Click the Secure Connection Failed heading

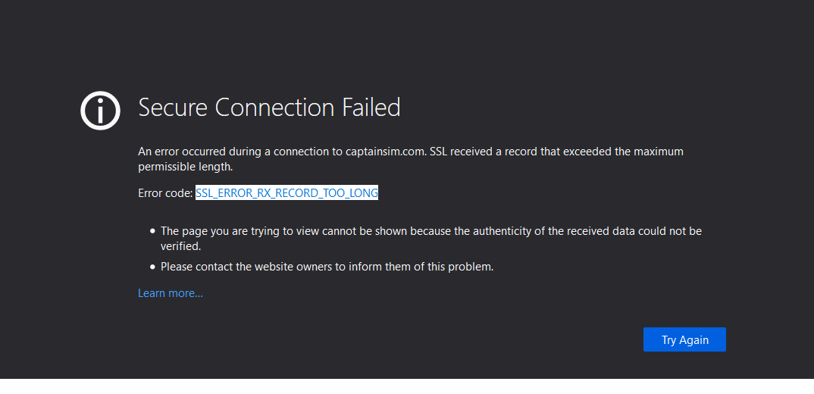click(x=269, y=108)
